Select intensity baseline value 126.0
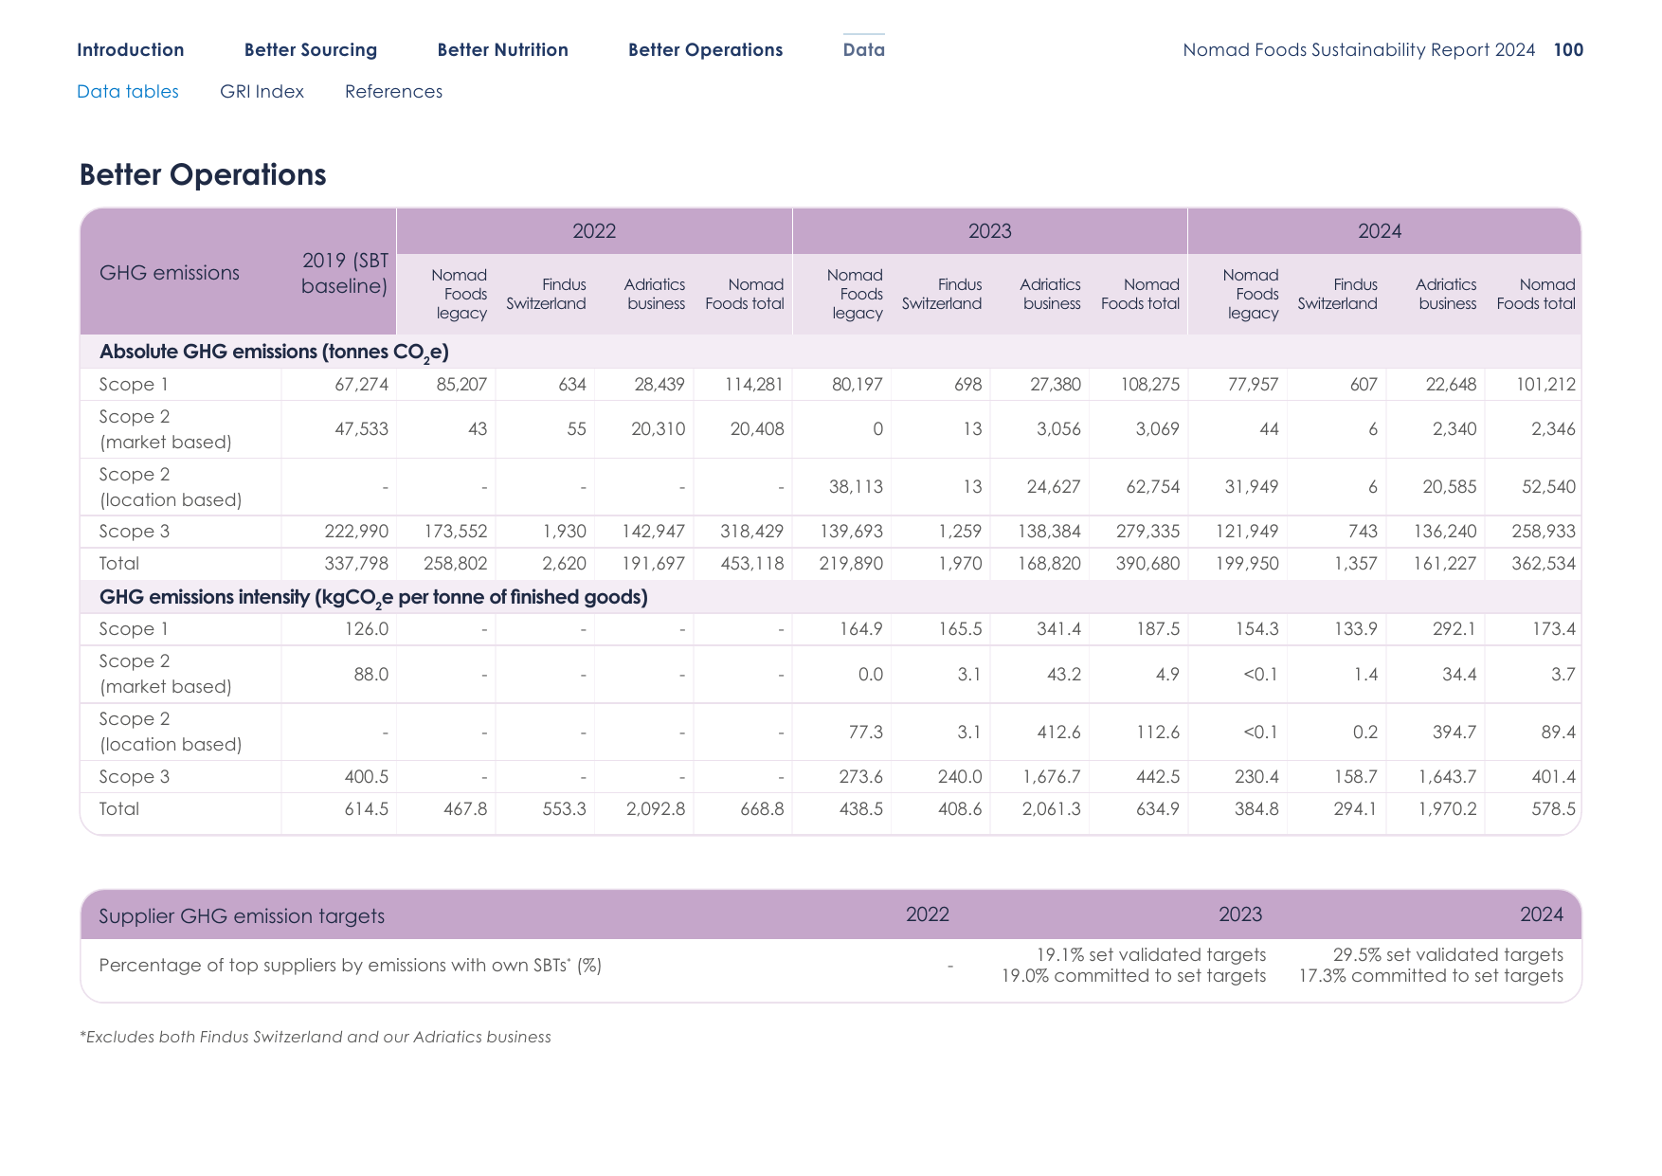 click(367, 629)
